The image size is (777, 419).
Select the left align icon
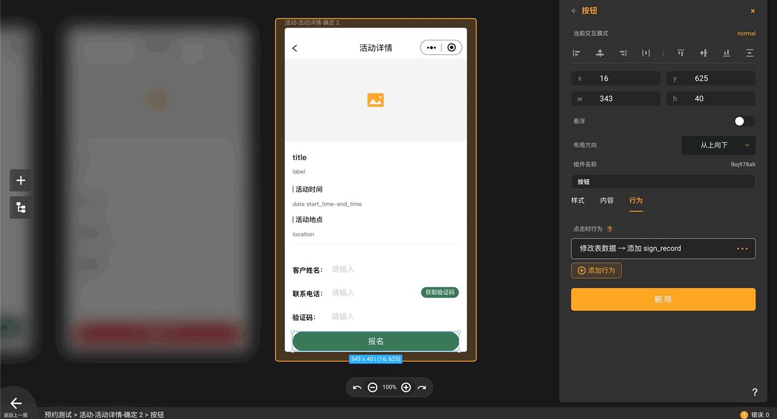(x=576, y=53)
